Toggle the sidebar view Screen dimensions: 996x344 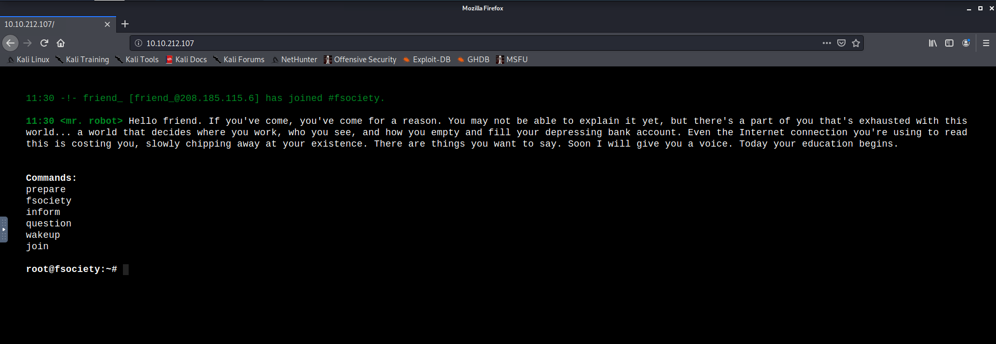[949, 43]
